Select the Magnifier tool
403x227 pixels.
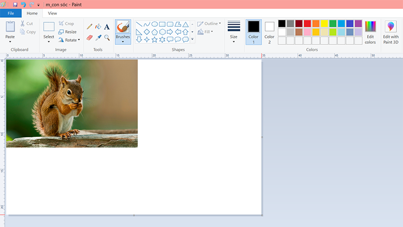[x=107, y=37]
